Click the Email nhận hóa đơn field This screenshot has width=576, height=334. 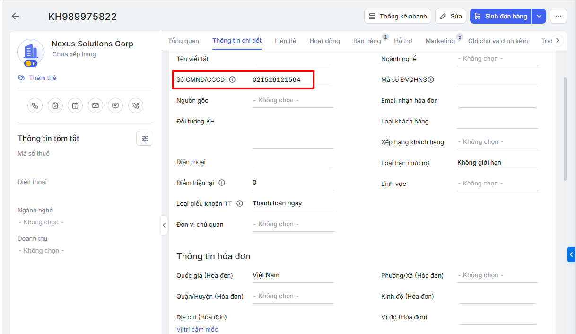tap(497, 101)
